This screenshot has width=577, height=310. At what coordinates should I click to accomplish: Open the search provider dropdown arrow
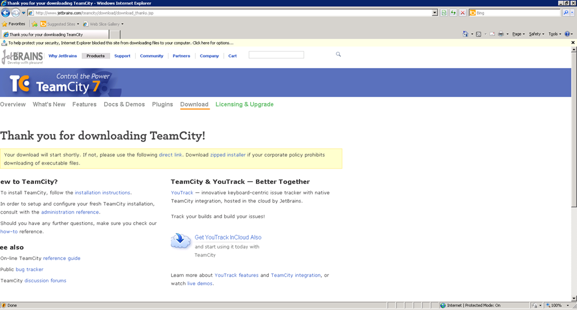pos(572,13)
